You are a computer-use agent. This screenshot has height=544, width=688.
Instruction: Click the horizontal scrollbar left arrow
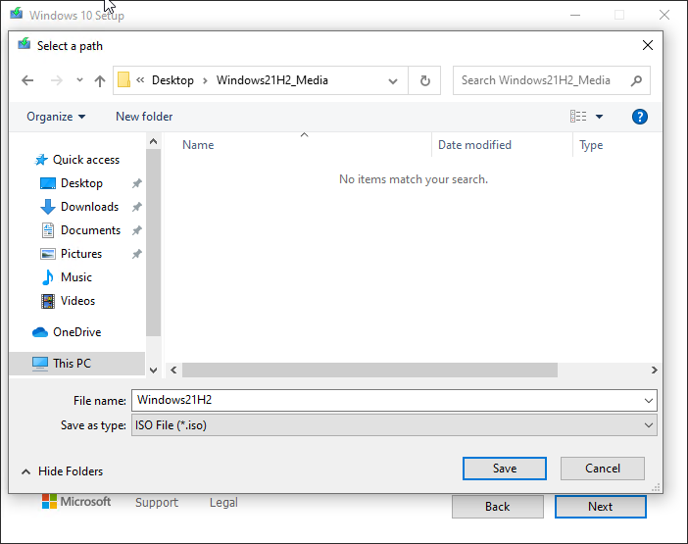point(173,370)
